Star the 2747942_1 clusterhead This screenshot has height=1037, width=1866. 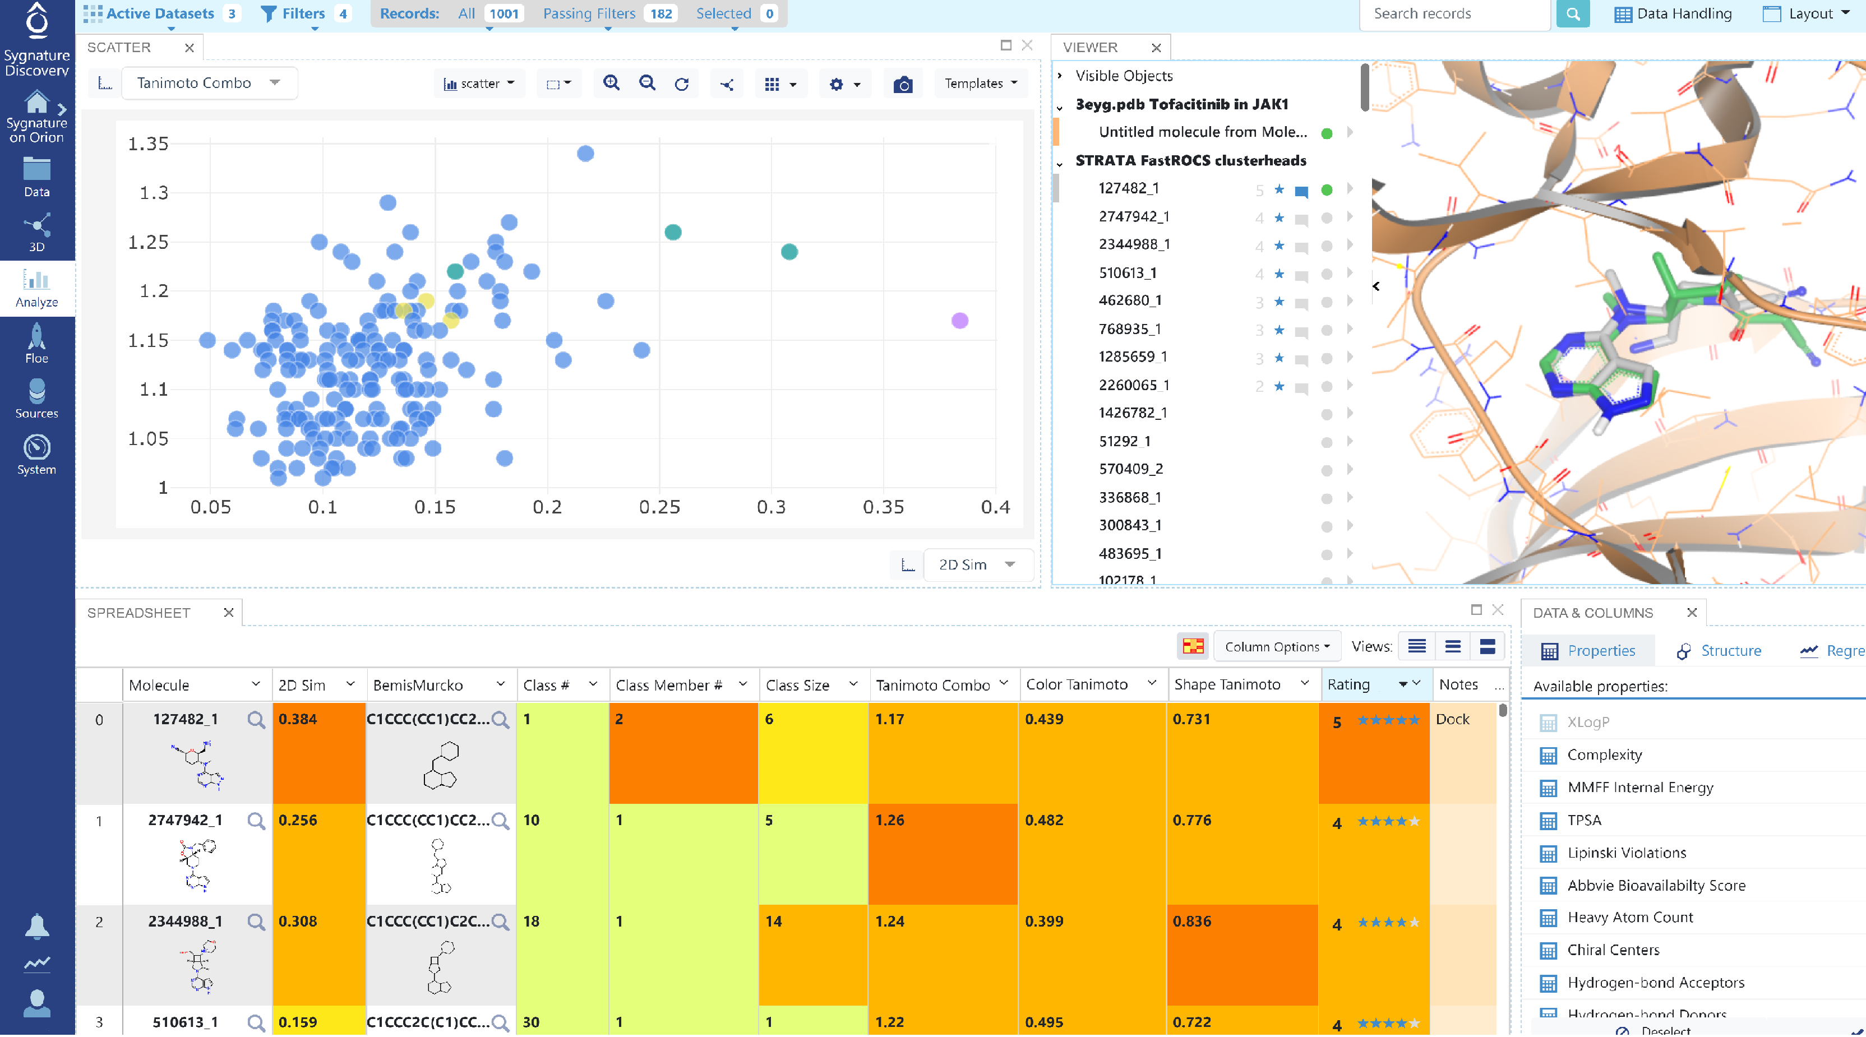(x=1278, y=216)
